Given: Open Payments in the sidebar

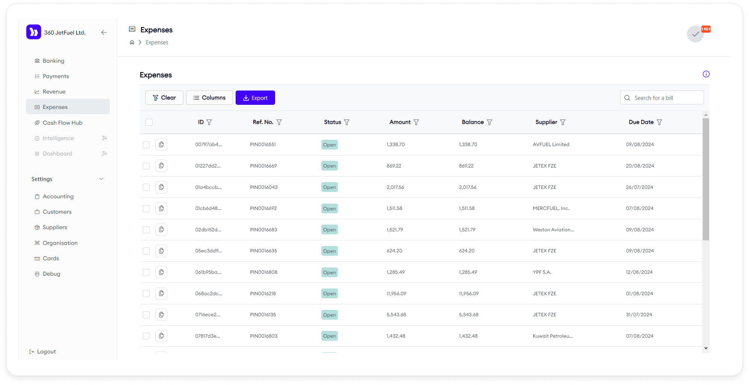Looking at the screenshot, I should pyautogui.click(x=68, y=76).
